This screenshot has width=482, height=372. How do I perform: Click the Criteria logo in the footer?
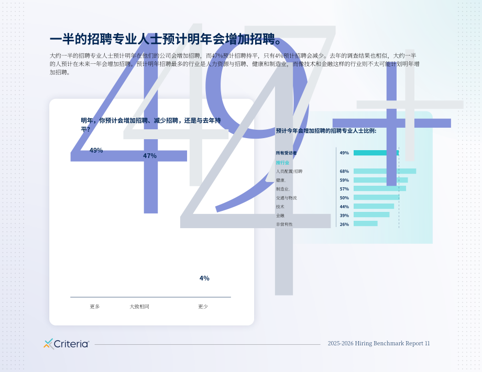[67, 344]
